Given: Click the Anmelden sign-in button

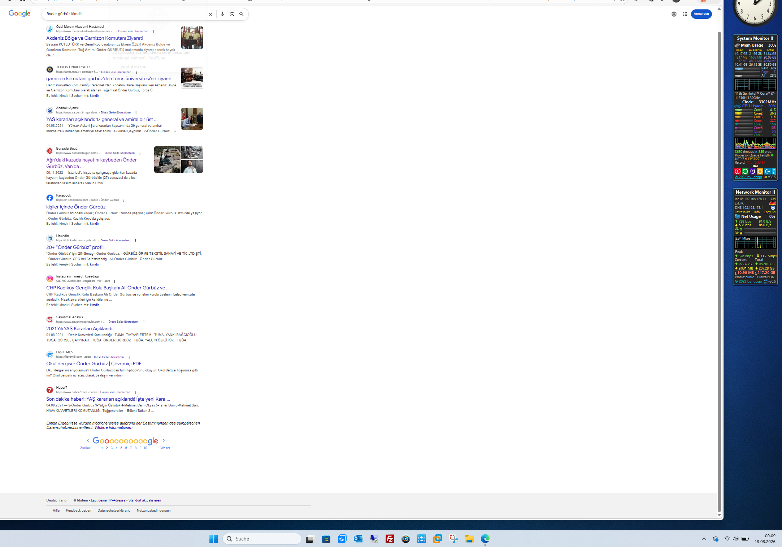Looking at the screenshot, I should [701, 14].
